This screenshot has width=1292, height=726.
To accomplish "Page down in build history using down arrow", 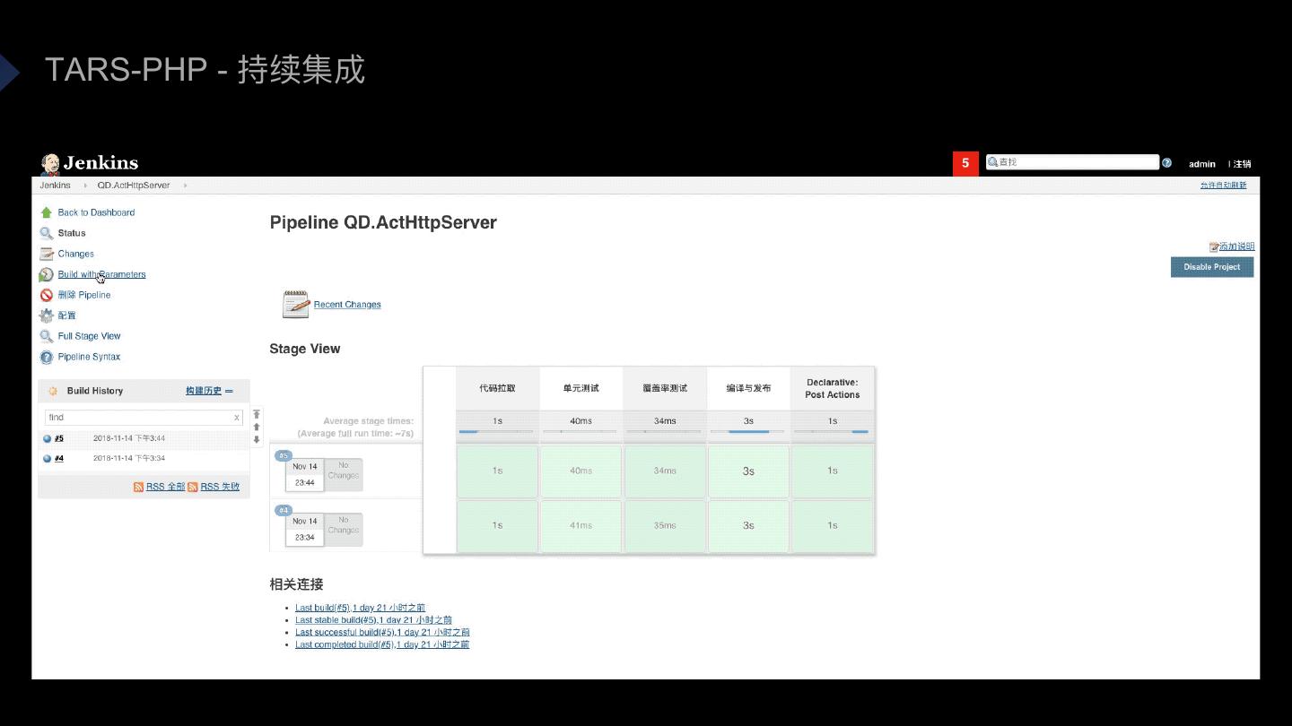I will (x=257, y=439).
